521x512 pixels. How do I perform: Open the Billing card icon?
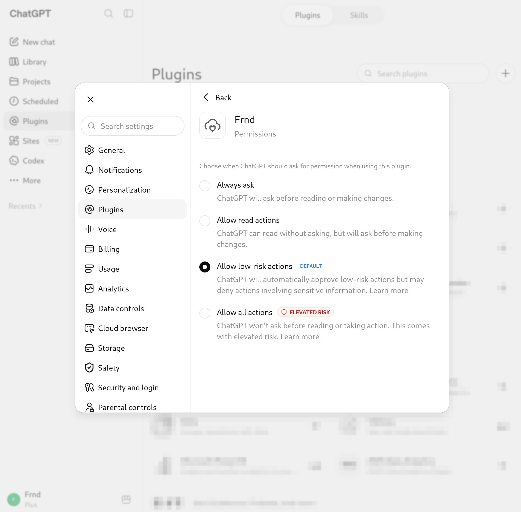point(89,249)
